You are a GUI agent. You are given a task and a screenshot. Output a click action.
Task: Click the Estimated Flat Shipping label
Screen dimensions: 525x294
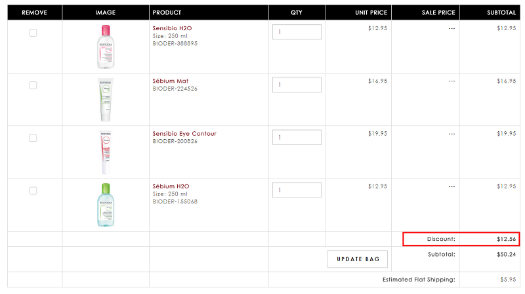coord(419,280)
